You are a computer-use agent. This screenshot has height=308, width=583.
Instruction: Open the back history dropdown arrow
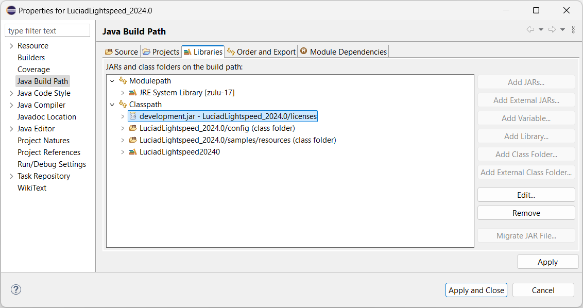(541, 29)
